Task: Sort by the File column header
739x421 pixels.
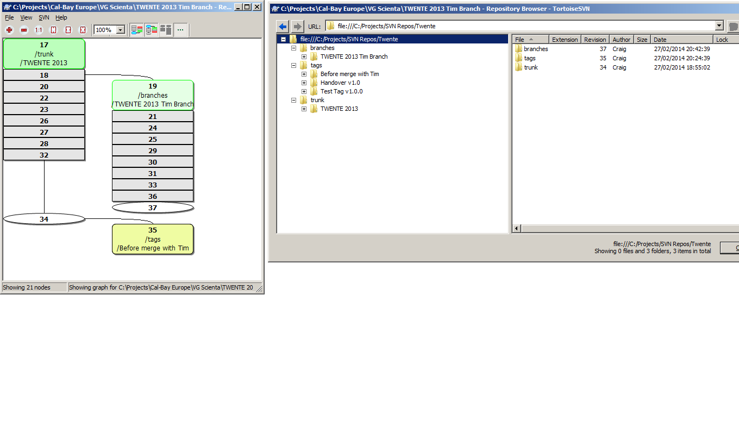Action: tap(530, 40)
